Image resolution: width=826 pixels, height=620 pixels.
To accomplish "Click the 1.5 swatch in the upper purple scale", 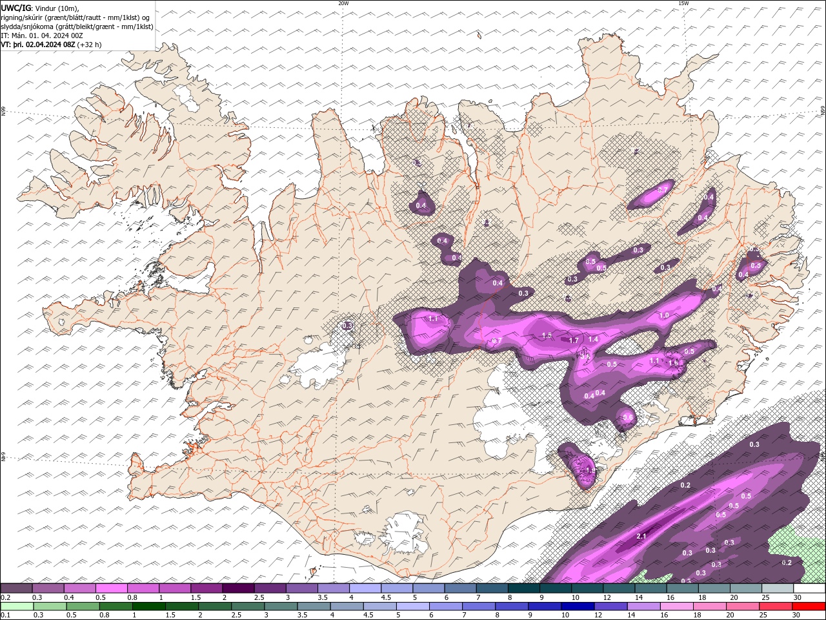I will tap(206, 588).
